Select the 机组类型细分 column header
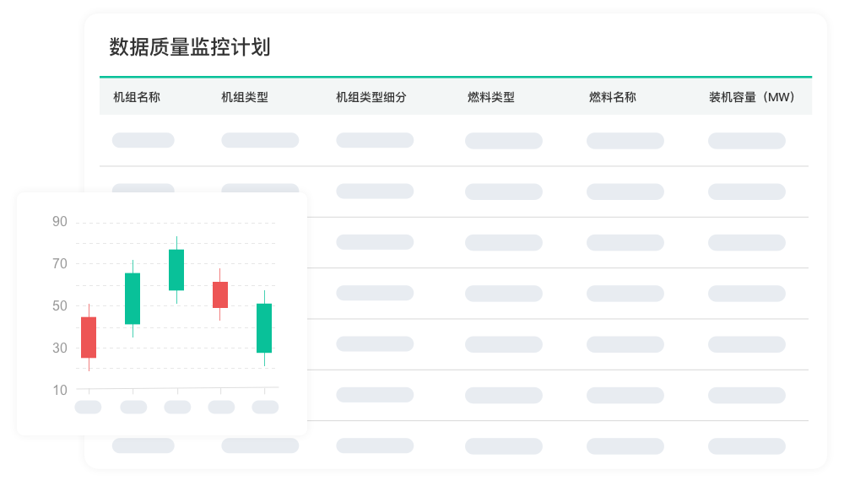Viewport: 844px width, 486px height. click(371, 97)
